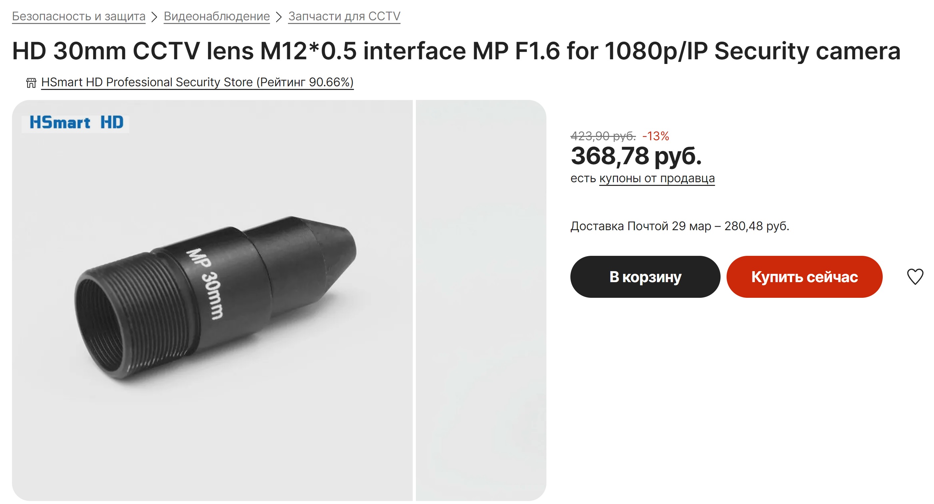
Task: Click chevron after Безопасность и защита breadcrumb
Action: click(x=155, y=17)
